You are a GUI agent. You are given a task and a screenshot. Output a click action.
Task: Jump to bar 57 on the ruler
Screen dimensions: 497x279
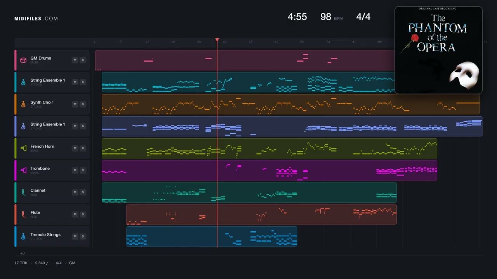point(276,42)
